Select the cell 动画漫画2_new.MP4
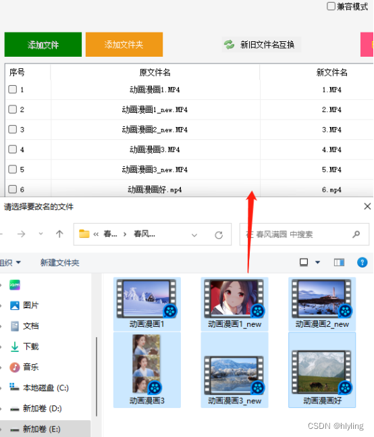The image size is (374, 437). pyautogui.click(x=155, y=130)
